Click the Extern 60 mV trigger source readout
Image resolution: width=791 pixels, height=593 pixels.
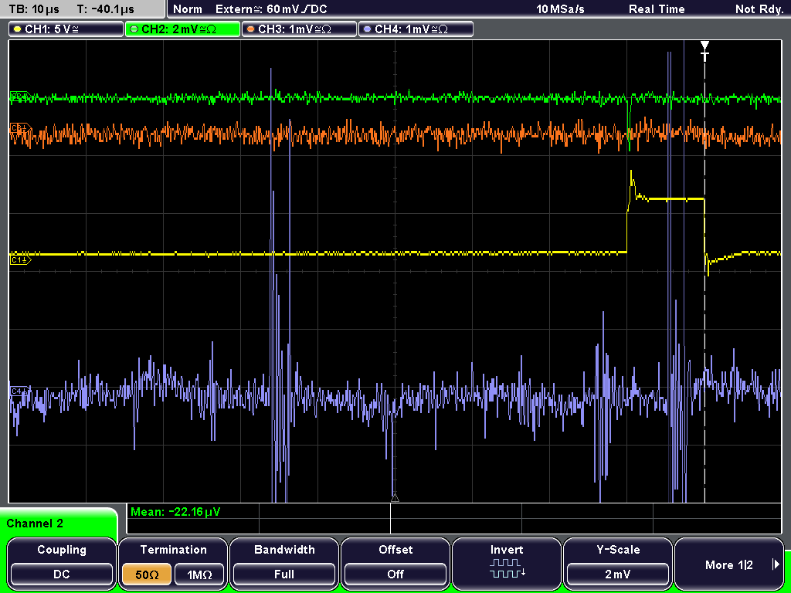[x=271, y=9]
